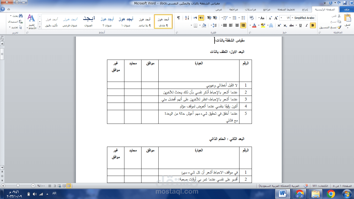Click the Bullets list icon

coord(243,18)
